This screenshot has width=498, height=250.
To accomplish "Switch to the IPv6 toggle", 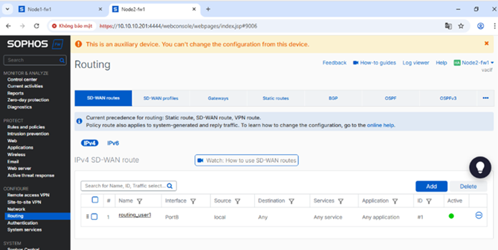I will (x=113, y=143).
